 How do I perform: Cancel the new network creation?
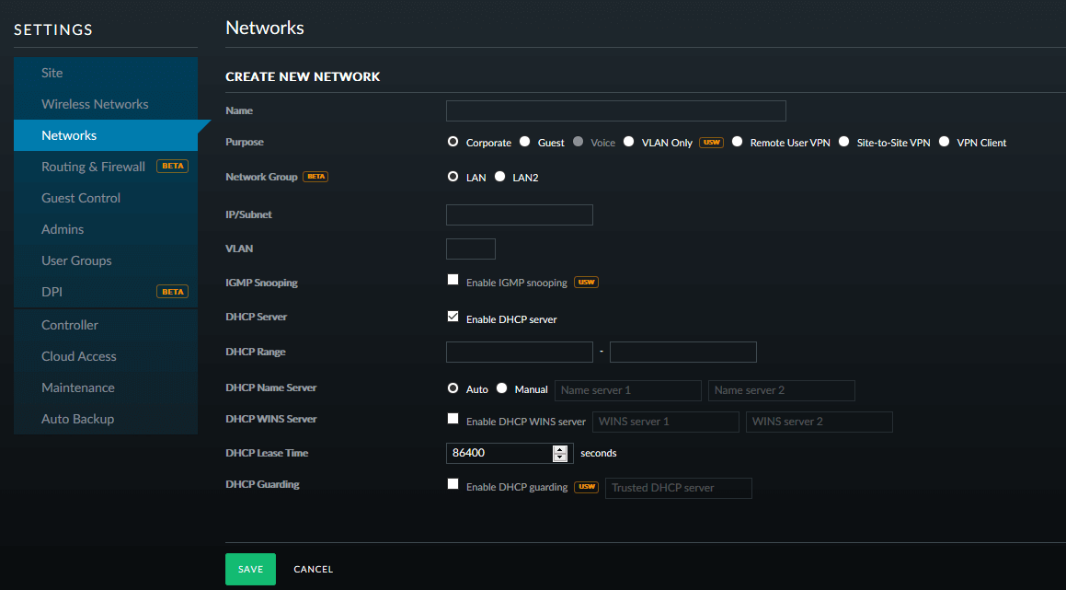click(313, 569)
